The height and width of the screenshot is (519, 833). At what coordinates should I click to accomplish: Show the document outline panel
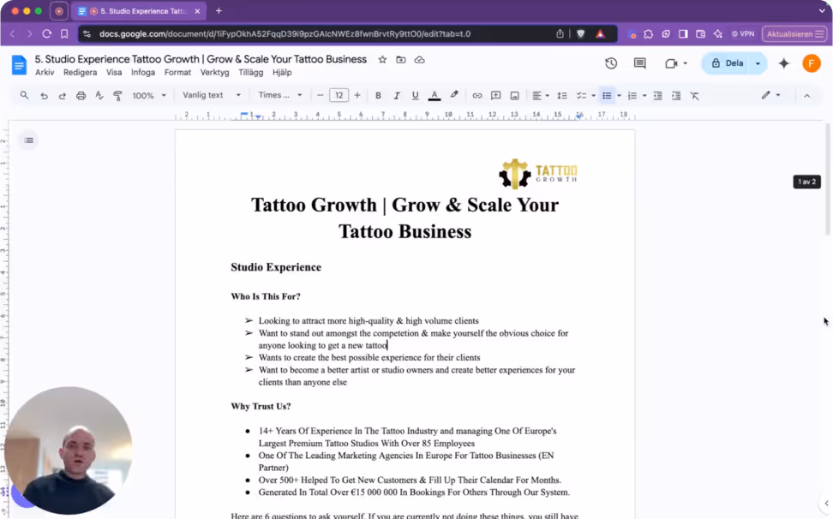pyautogui.click(x=28, y=140)
